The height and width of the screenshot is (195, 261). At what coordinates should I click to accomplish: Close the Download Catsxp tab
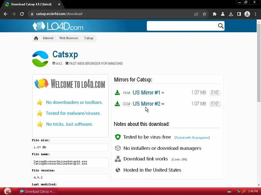coord(59,5)
